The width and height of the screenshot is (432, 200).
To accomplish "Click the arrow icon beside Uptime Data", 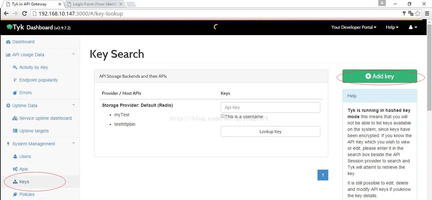I will pyautogui.click(x=8, y=106).
